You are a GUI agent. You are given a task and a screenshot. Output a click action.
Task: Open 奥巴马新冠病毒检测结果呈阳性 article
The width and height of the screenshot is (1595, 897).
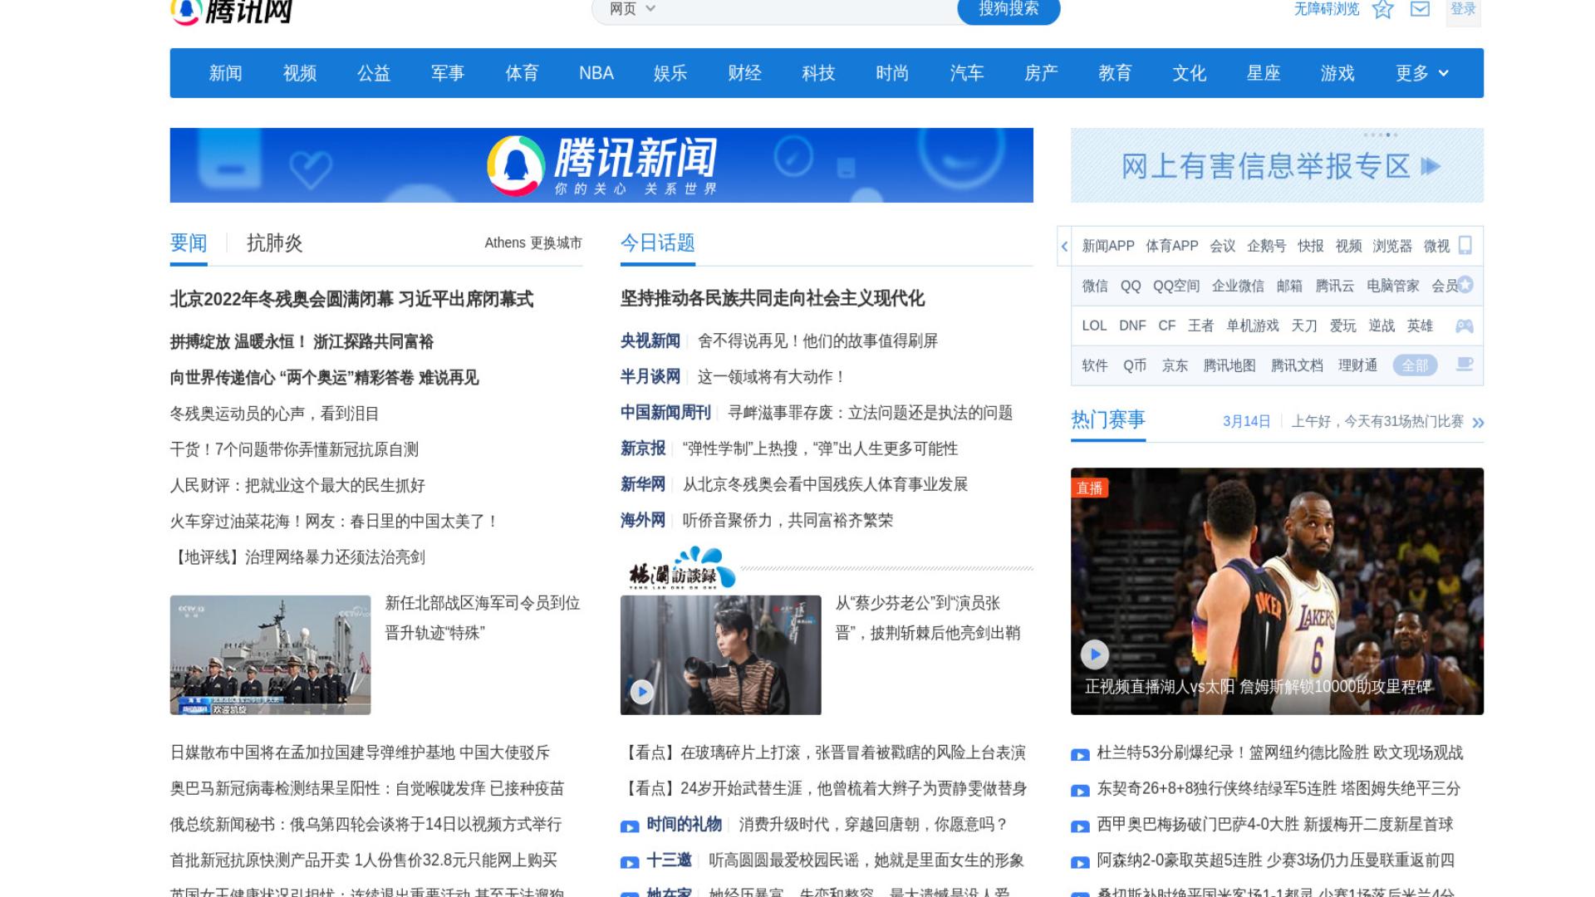(367, 788)
